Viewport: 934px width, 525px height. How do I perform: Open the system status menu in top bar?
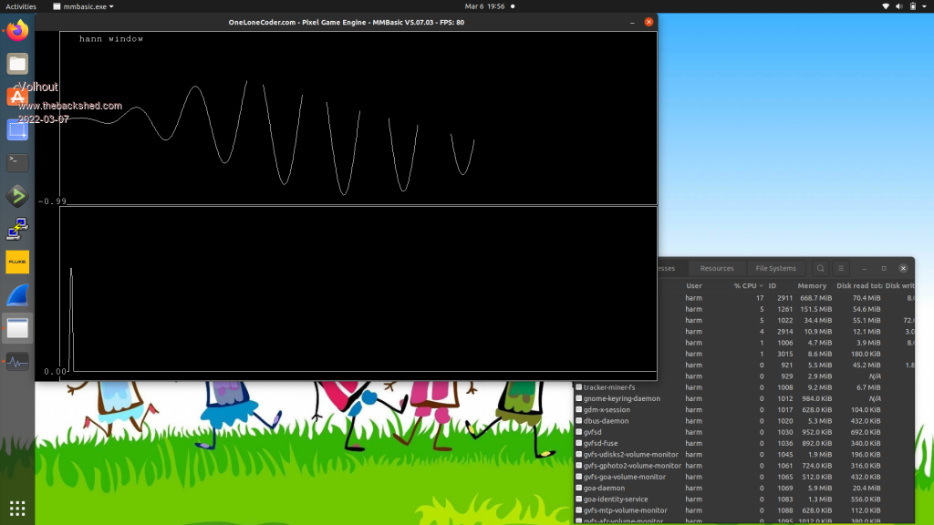click(905, 6)
